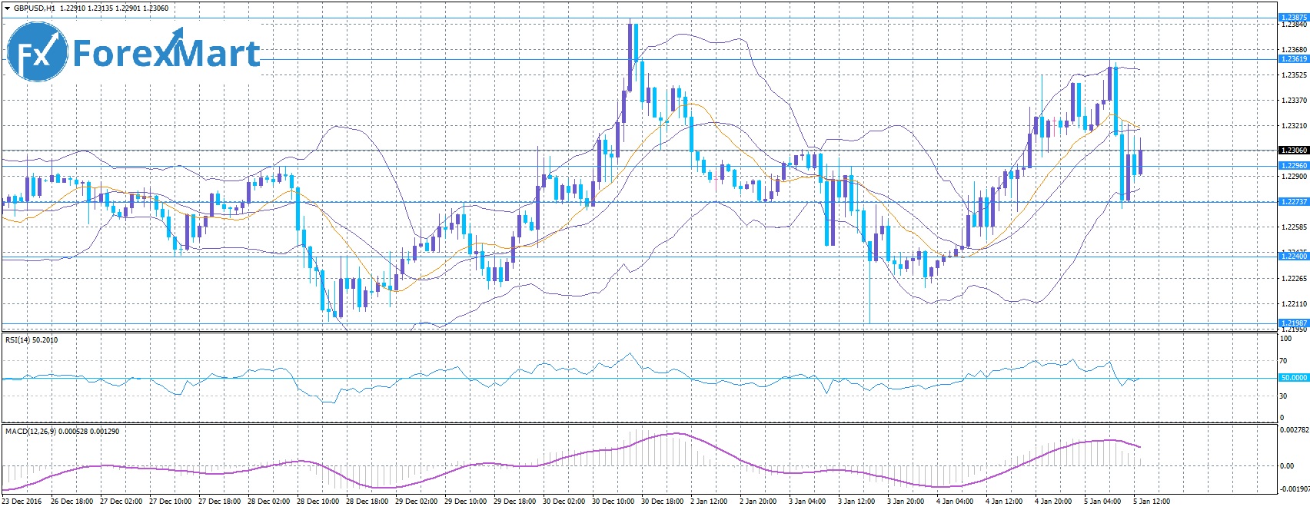Click the current price label 1.23060
The width and height of the screenshot is (1310, 510).
point(1293,151)
